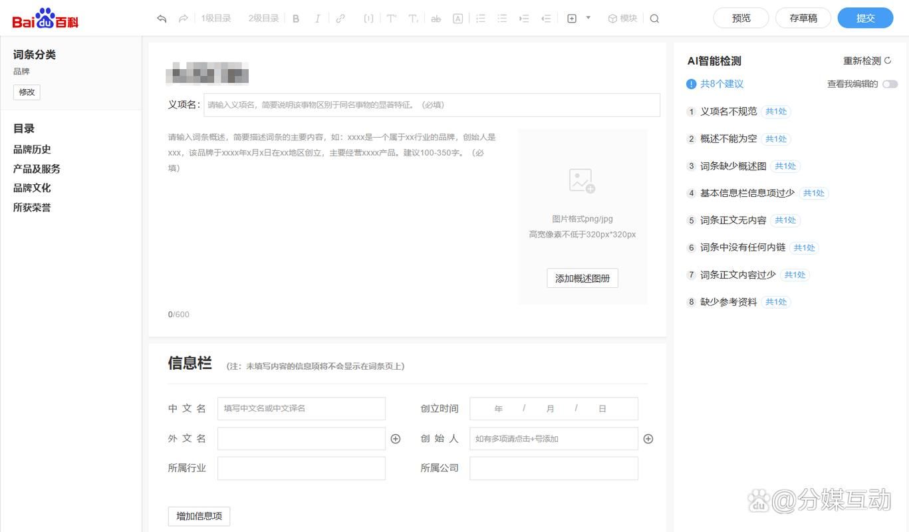Select suggestion 词条缺少概述图
This screenshot has width=909, height=532.
[733, 166]
